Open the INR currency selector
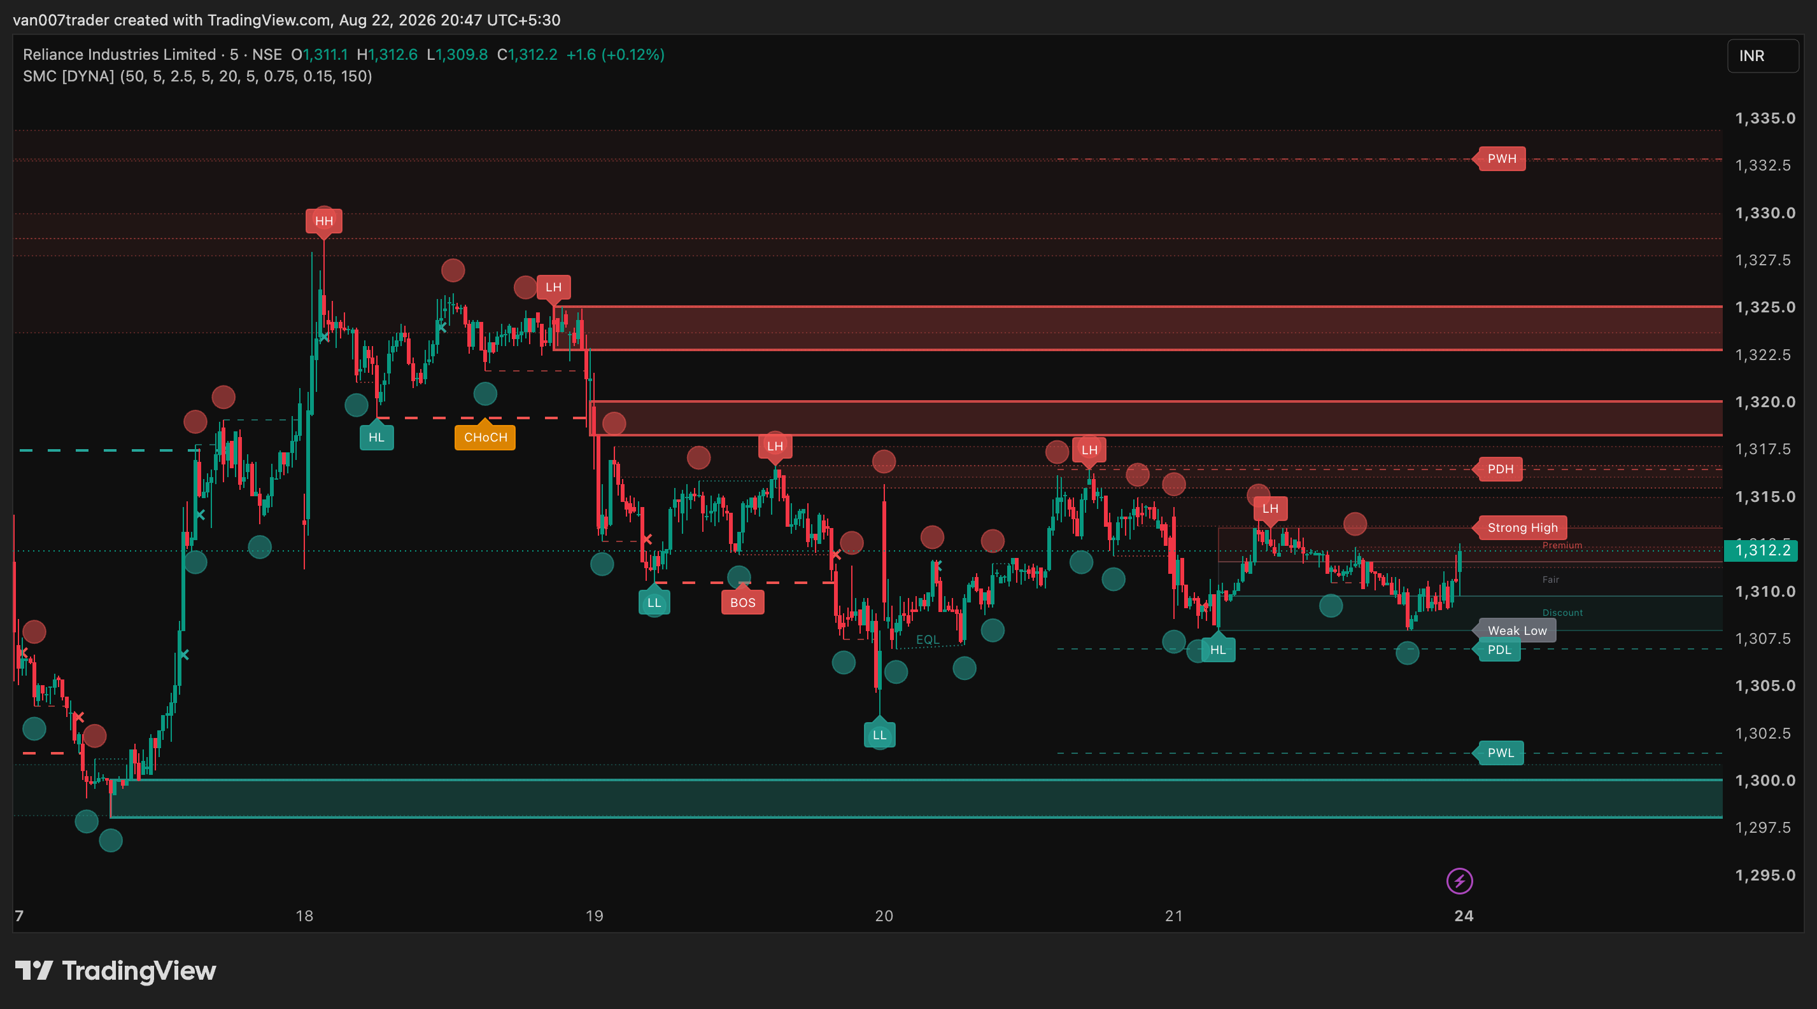The width and height of the screenshot is (1817, 1009). (x=1763, y=55)
